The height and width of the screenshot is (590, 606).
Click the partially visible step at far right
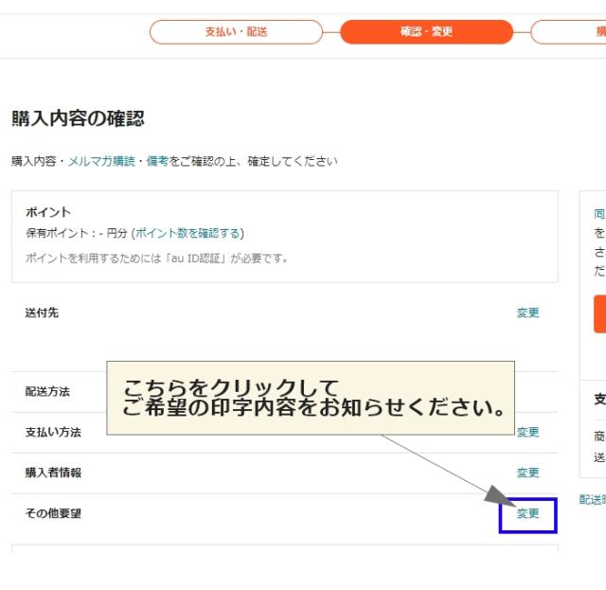click(x=571, y=32)
